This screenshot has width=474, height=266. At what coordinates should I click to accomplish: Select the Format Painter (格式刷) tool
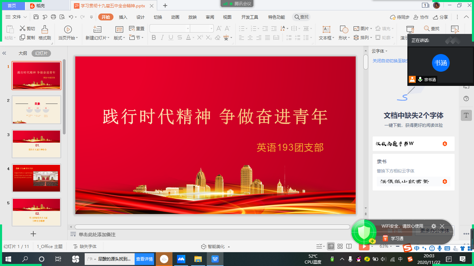point(45,33)
